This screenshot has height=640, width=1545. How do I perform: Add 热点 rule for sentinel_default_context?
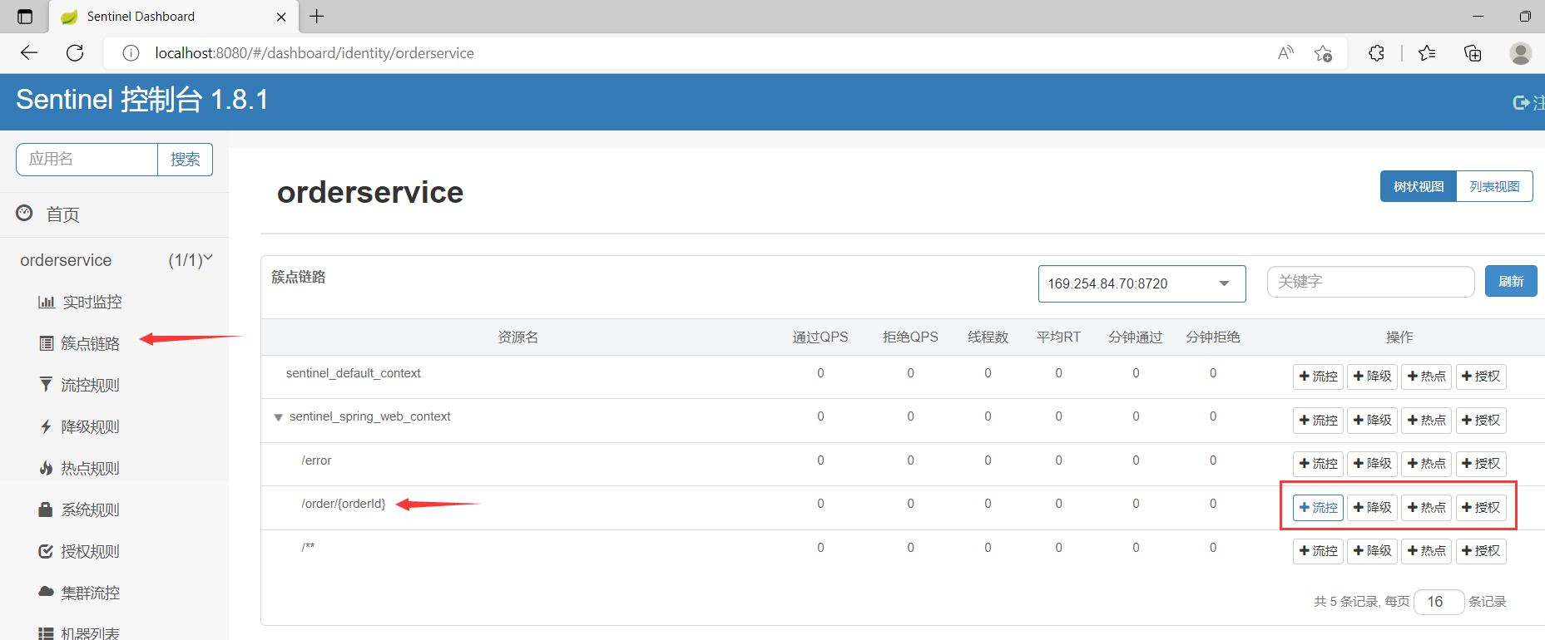1426,377
